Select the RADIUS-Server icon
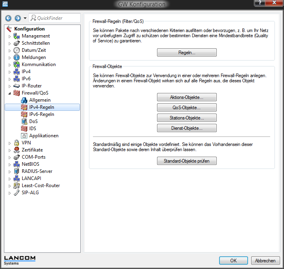Image resolution: width=284 pixels, height=269 pixels. pyautogui.click(x=17, y=171)
